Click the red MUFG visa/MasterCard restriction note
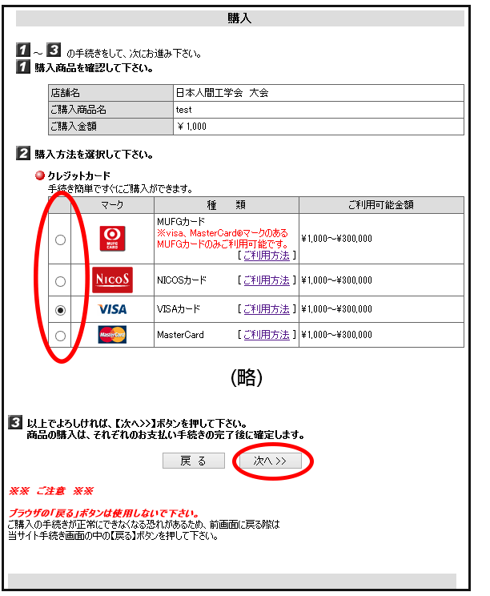490x596 pixels. (x=223, y=239)
